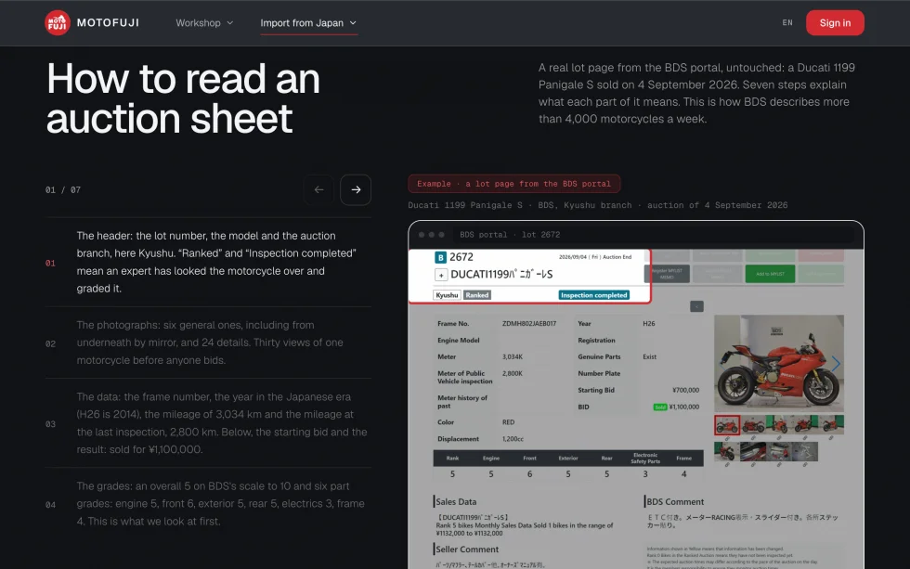Click the Frame grade value 4
910x569 pixels.
[x=683, y=474]
